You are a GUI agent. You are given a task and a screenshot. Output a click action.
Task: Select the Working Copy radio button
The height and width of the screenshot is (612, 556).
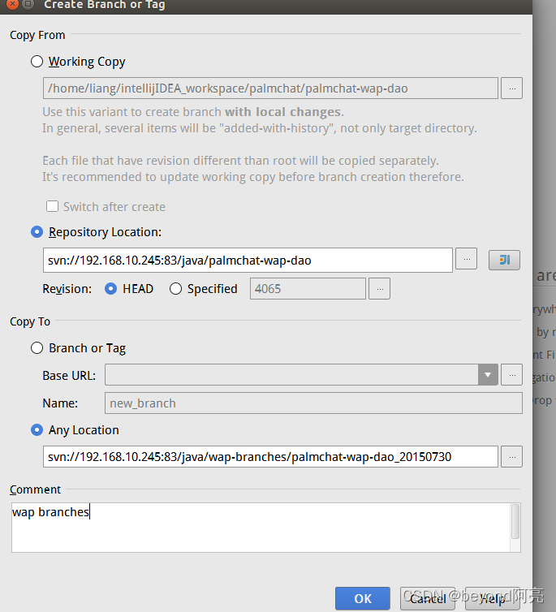coord(37,61)
